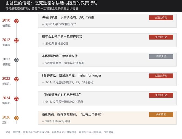182x139 pixels.
Task: Click the year label 2013
Action: tap(6, 59)
